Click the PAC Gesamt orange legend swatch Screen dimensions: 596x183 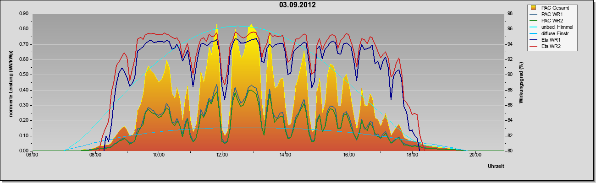point(533,8)
